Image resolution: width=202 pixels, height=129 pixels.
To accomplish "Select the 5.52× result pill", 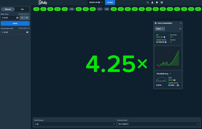I will (142, 9).
